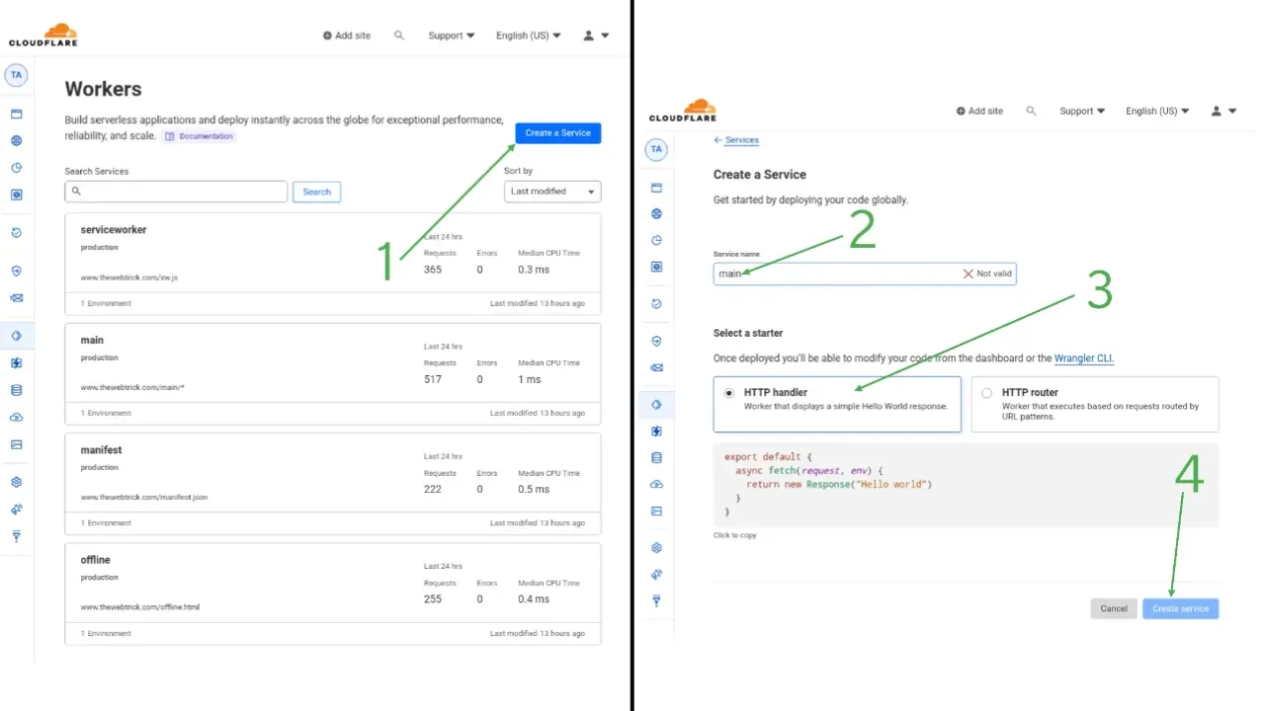Open the settings gear icon in left sidebar
The image size is (1265, 711).
[16, 482]
